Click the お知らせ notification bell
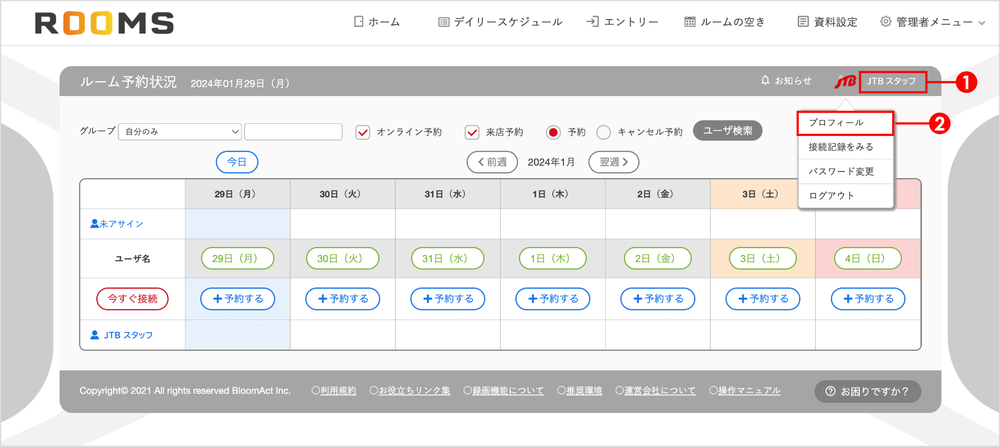The height and width of the screenshot is (447, 1000). click(765, 81)
